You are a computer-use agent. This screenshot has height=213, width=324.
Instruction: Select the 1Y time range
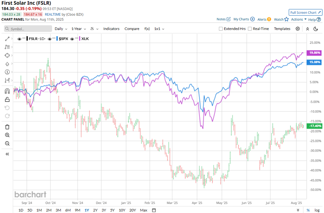[x=87, y=210]
